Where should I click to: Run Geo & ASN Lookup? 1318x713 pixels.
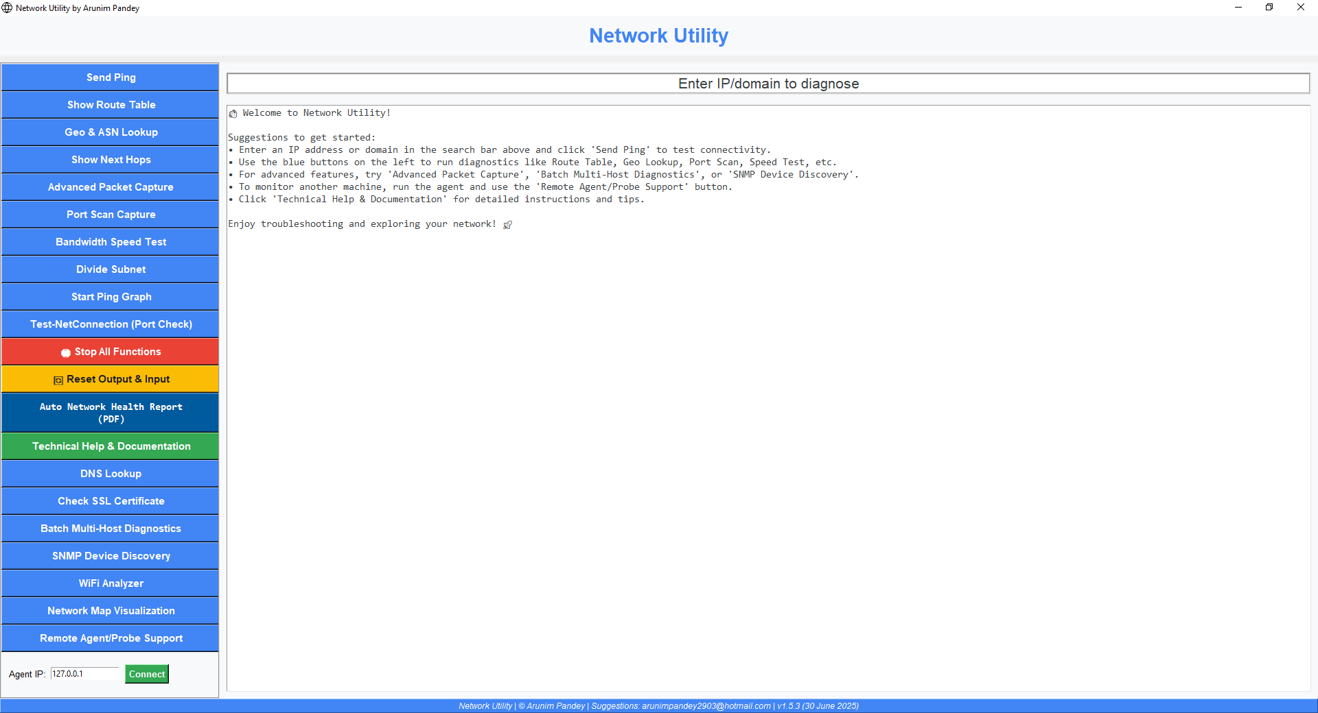pos(110,132)
